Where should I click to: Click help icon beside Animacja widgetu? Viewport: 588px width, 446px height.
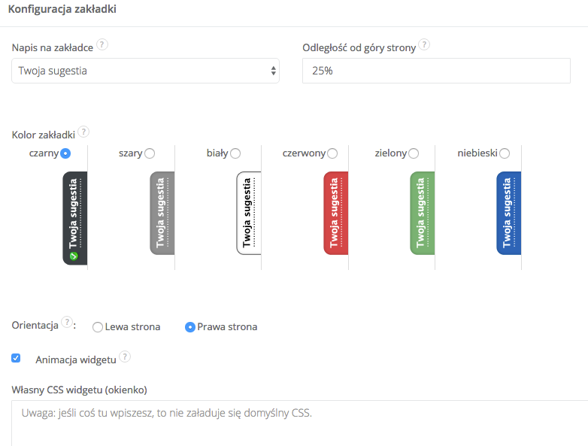tap(125, 357)
